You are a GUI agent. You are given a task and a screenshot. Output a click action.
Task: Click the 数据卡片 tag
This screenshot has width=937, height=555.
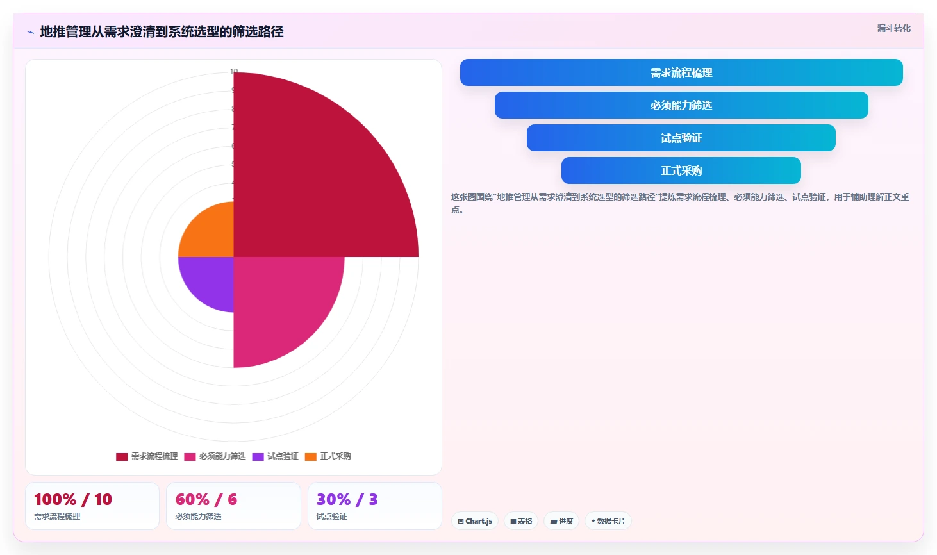pos(608,521)
